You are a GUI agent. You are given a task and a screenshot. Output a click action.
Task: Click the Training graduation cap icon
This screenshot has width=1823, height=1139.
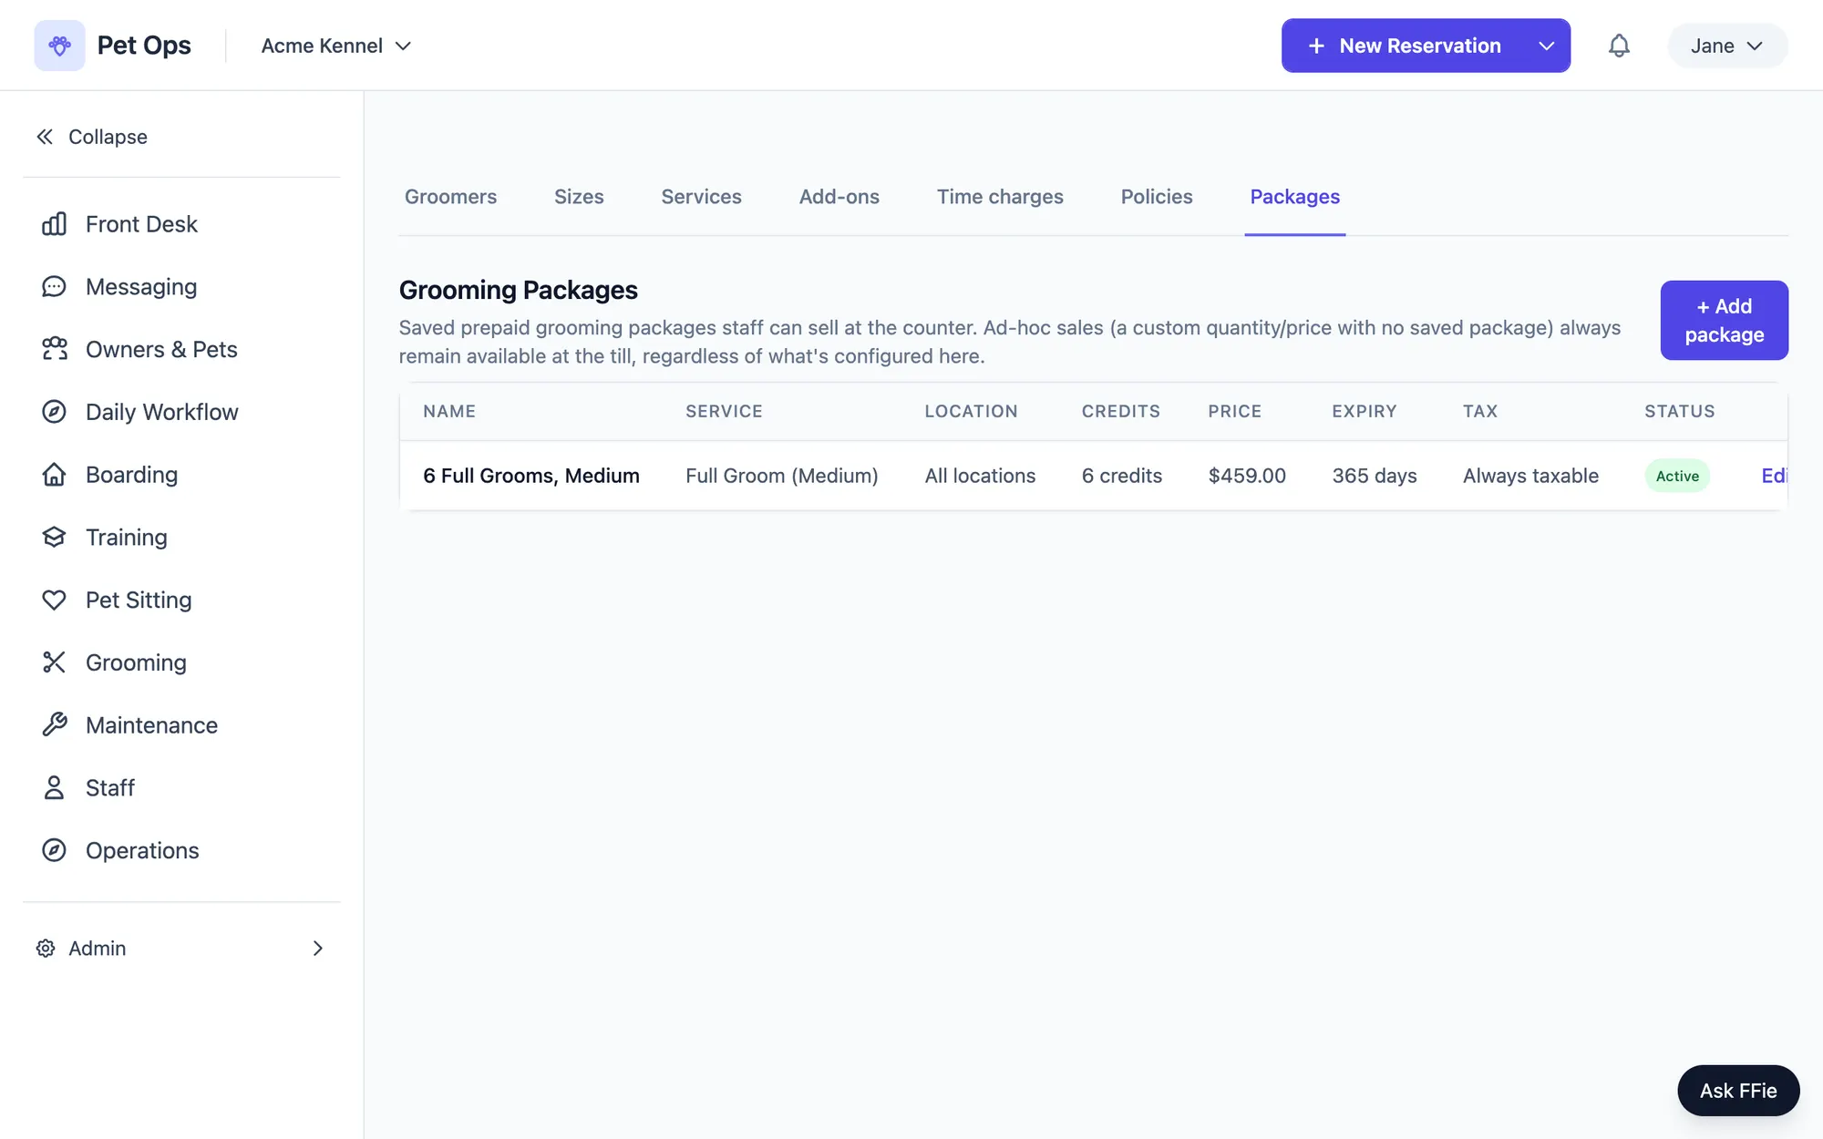coord(54,538)
